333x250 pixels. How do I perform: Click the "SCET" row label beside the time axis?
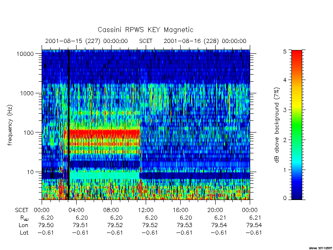(22, 210)
